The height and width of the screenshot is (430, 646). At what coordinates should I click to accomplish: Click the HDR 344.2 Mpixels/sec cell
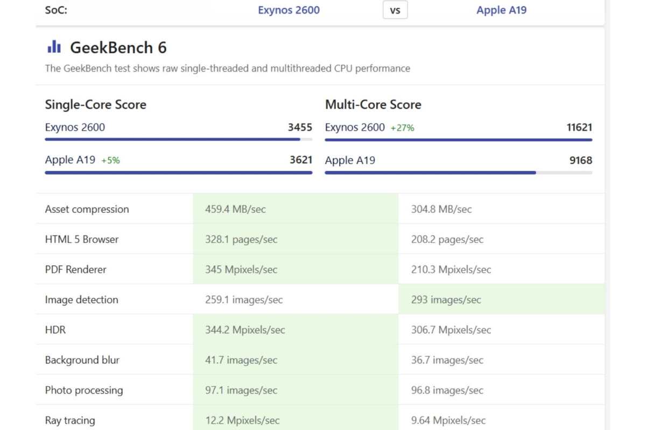(245, 329)
